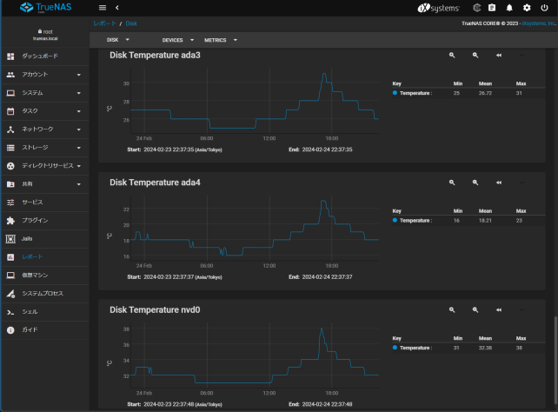This screenshot has width=558, height=412.
Task: Click the Disk Temperature nvd0 title
Action: point(155,310)
